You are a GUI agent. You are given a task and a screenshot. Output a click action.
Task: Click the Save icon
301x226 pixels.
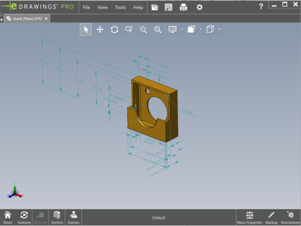(x=169, y=7)
